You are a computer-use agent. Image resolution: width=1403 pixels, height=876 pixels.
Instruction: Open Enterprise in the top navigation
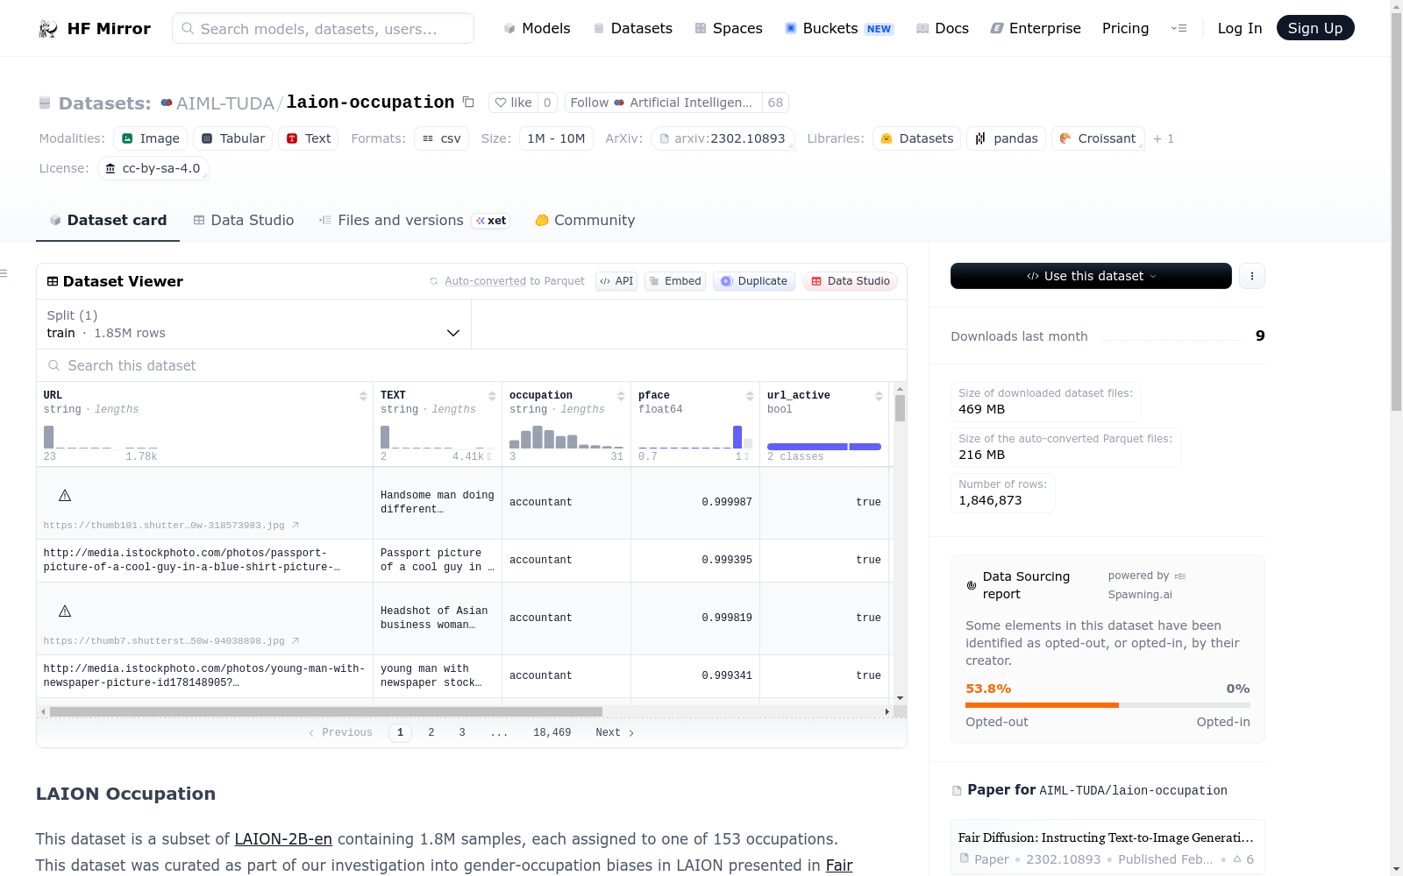(1036, 29)
